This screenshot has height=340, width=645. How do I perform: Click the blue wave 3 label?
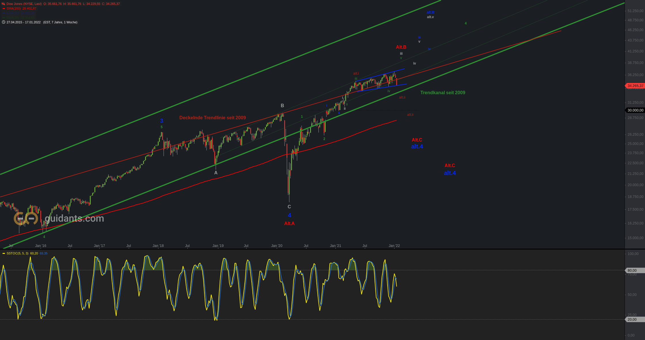click(x=162, y=121)
